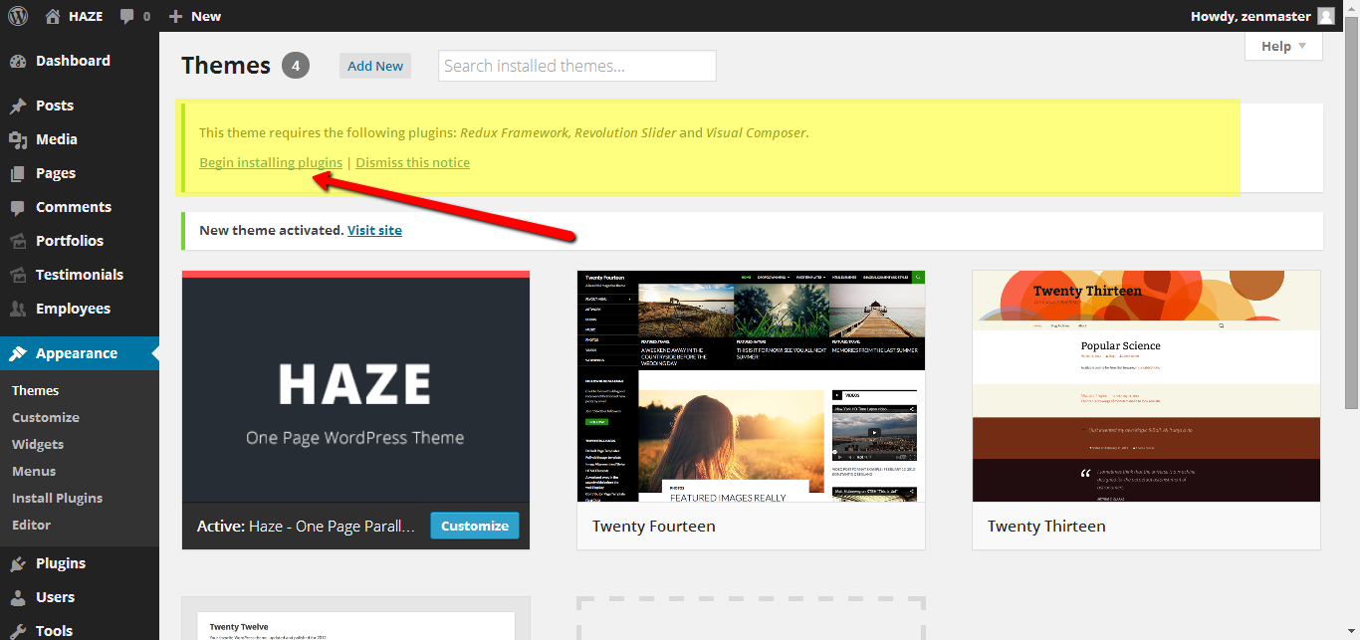Click the Search installed themes field
This screenshot has width=1360, height=640.
point(576,66)
